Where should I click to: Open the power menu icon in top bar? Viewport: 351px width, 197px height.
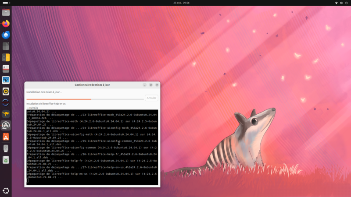click(347, 3)
